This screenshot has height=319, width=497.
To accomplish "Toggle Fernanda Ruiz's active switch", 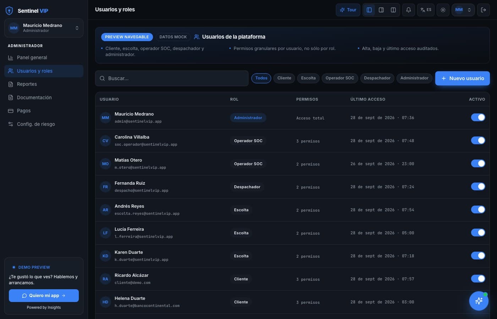I will [x=478, y=186].
